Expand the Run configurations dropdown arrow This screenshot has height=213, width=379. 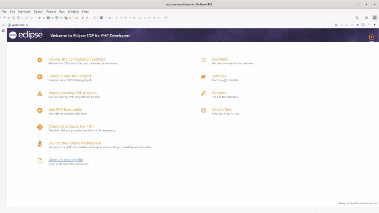coord(53,18)
